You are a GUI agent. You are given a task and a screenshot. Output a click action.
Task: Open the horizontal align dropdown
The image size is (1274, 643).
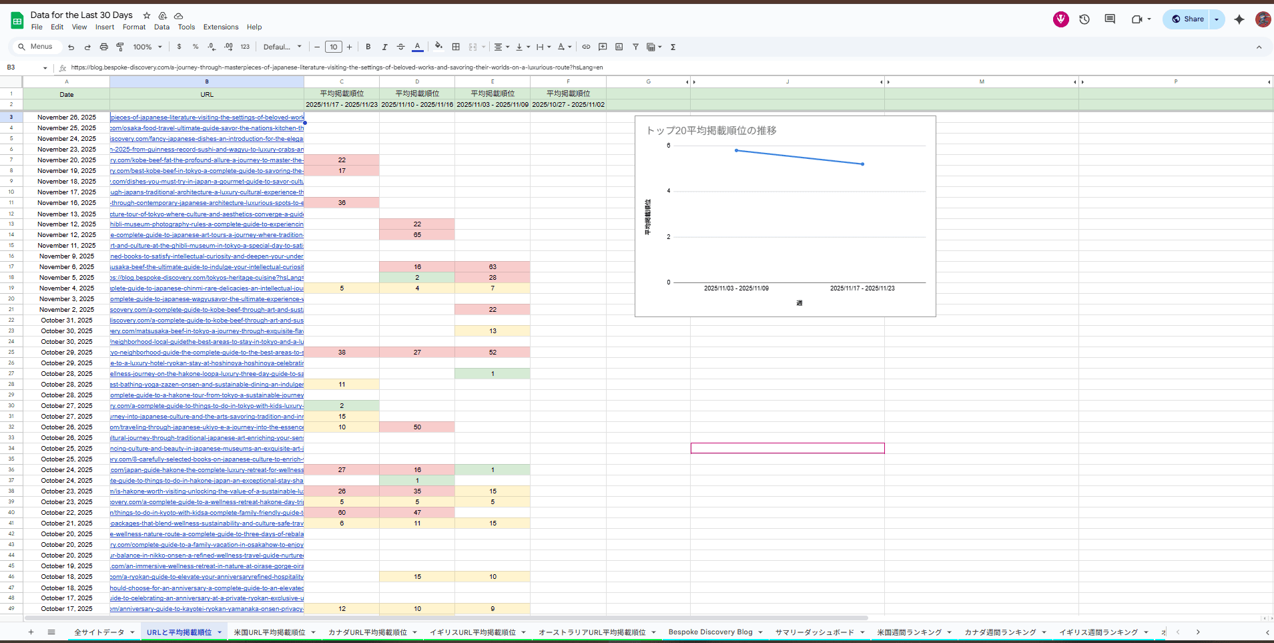pyautogui.click(x=501, y=47)
